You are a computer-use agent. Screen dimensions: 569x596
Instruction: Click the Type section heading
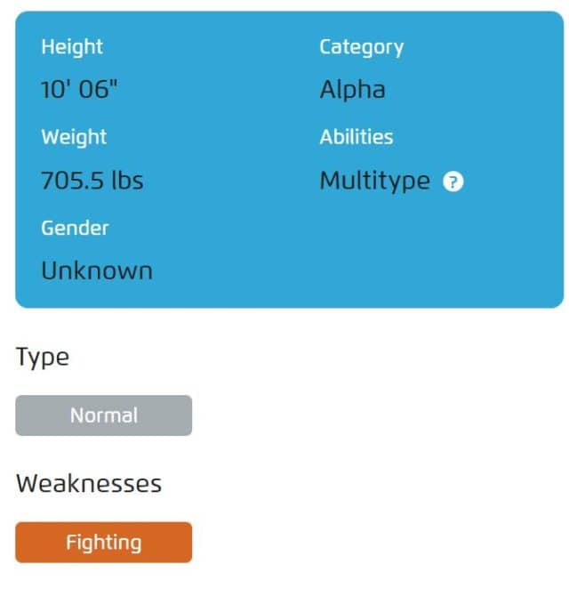(x=42, y=358)
